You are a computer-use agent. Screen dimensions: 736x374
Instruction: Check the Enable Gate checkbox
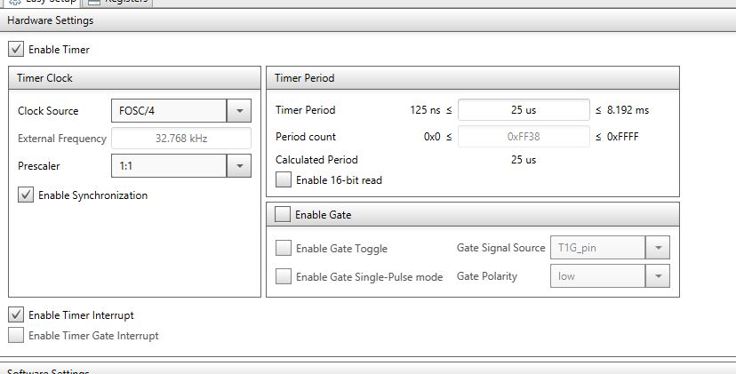(283, 214)
